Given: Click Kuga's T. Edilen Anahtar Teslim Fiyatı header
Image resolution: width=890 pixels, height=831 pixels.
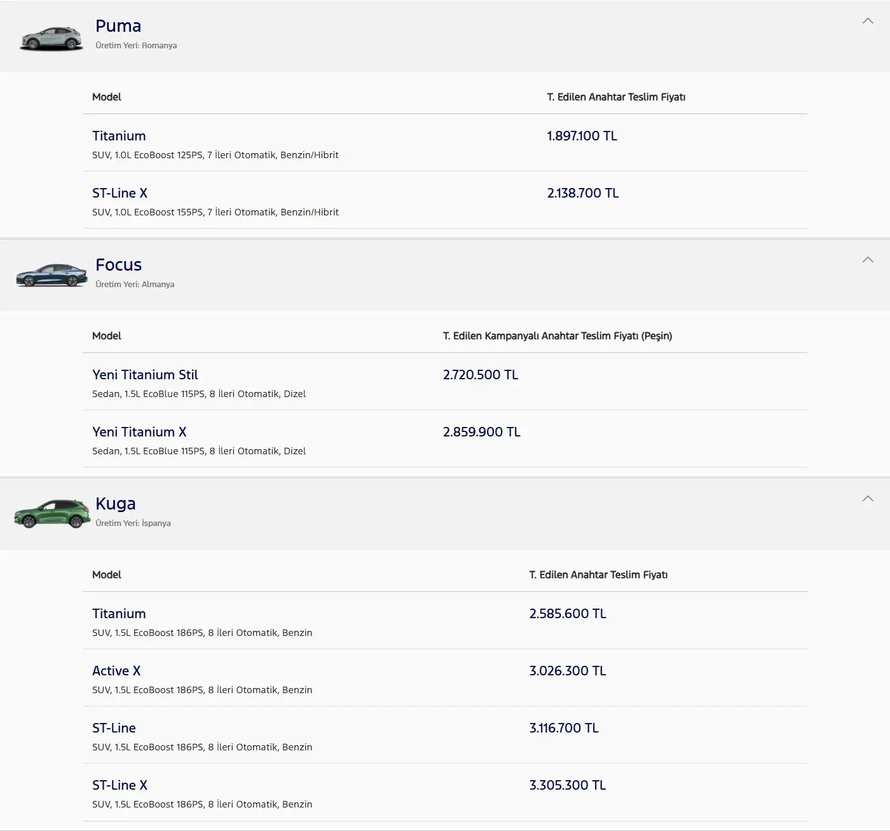Looking at the screenshot, I should coord(598,575).
